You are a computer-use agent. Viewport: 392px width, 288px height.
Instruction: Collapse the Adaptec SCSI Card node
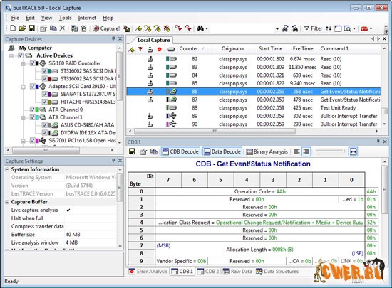click(x=24, y=87)
